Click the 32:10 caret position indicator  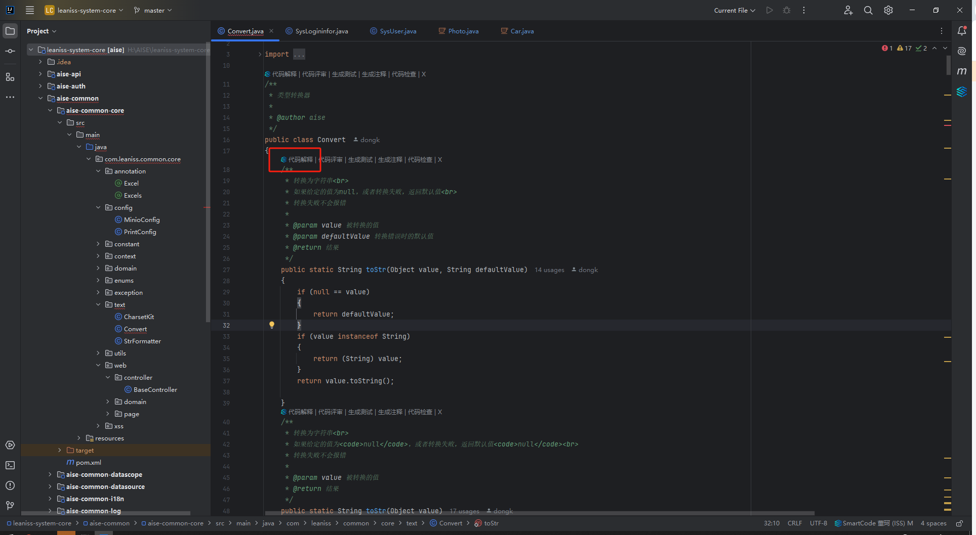point(771,523)
